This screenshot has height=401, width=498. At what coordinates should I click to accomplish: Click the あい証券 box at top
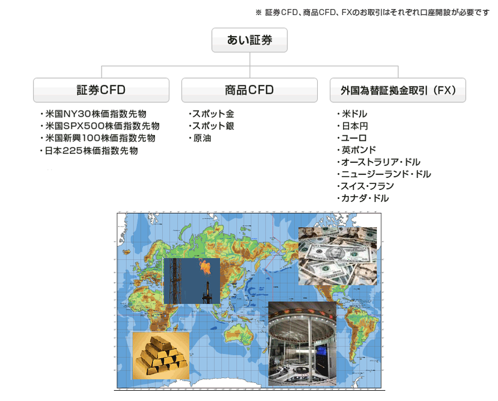click(x=249, y=40)
